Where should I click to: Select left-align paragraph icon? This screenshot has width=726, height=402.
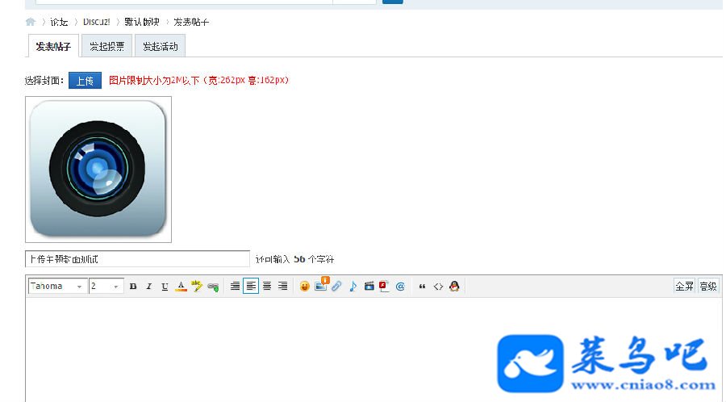click(x=251, y=287)
